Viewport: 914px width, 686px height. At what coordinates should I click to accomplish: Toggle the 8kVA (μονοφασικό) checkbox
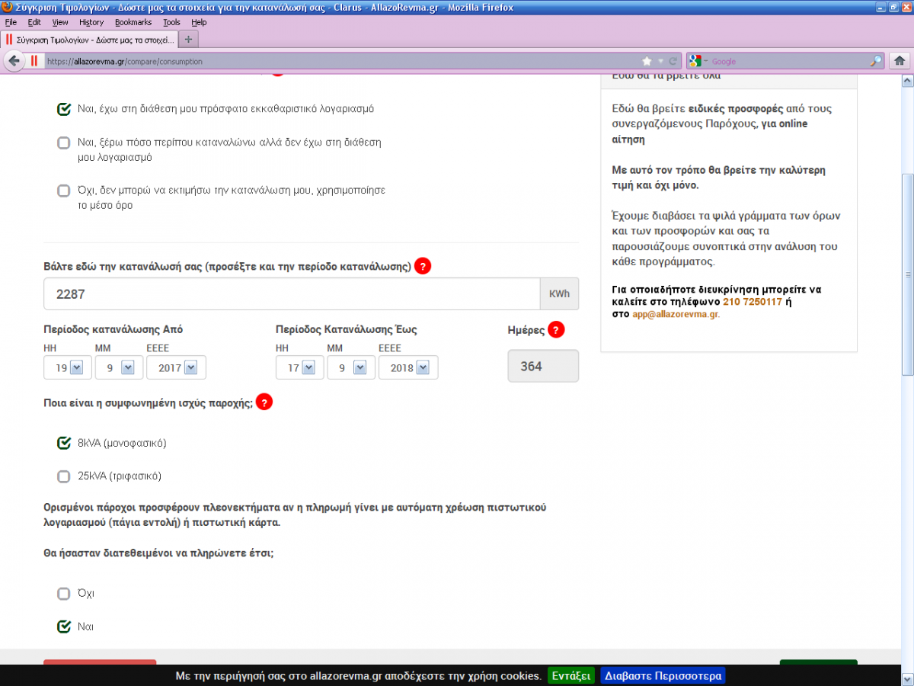[64, 443]
